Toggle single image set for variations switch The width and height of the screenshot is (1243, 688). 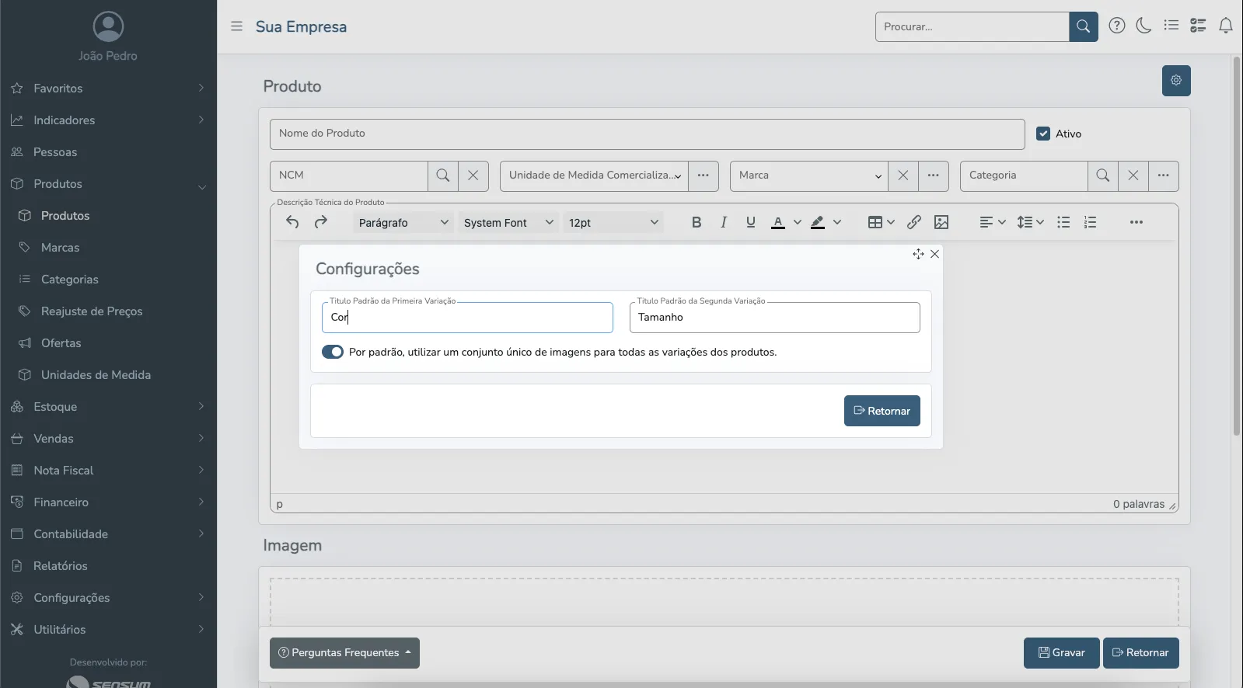click(x=333, y=352)
